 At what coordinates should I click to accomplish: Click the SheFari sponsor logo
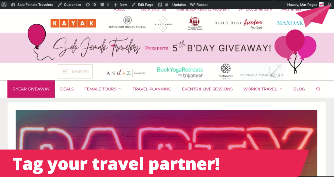[x=75, y=71]
